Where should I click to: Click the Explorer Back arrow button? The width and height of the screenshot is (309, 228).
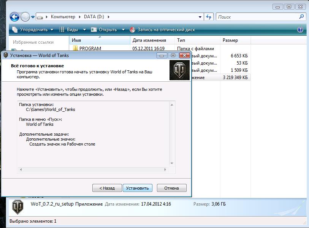point(14,17)
